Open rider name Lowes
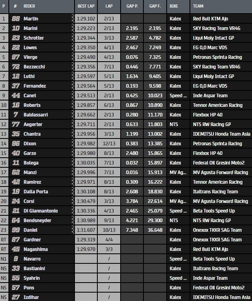Image resolution: width=252 pixels, height=301 pixels. pyautogui.click(x=30, y=47)
